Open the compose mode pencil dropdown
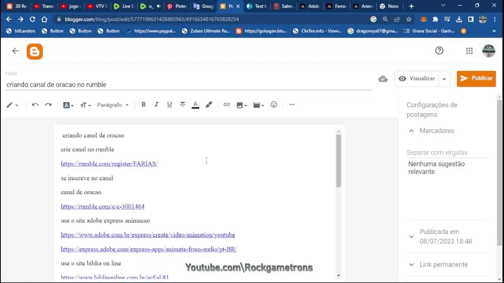The height and width of the screenshot is (283, 504). [x=12, y=105]
